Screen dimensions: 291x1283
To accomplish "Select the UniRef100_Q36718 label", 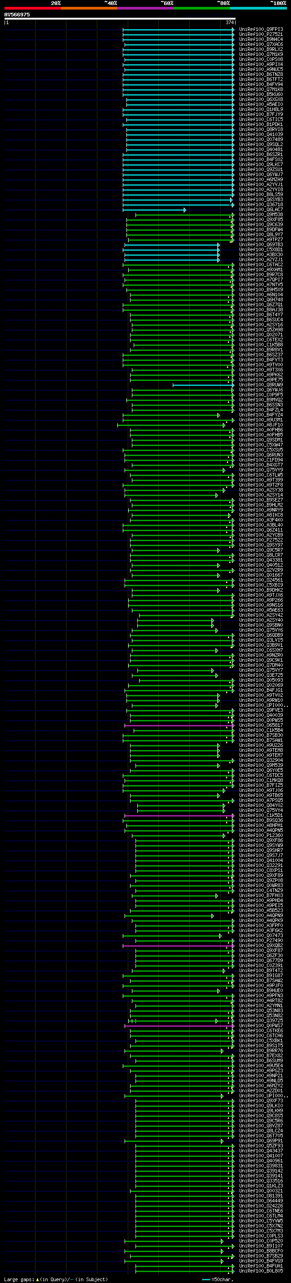I will click(261, 205).
